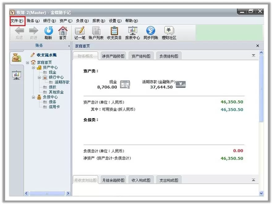Viewport: 273px width, 205px height.
Task: Switch to 净资产趋势图 tab
Action: [113, 56]
